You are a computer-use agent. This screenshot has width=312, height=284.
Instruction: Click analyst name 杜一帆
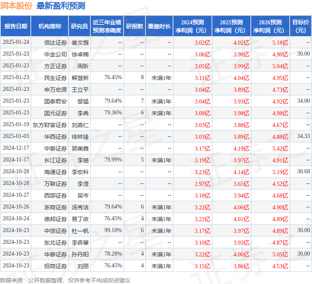80,231
